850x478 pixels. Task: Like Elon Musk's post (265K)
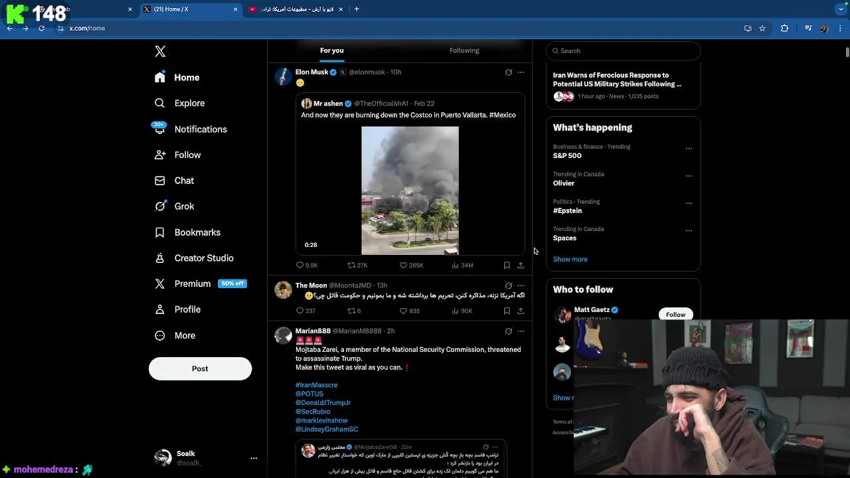(x=411, y=265)
